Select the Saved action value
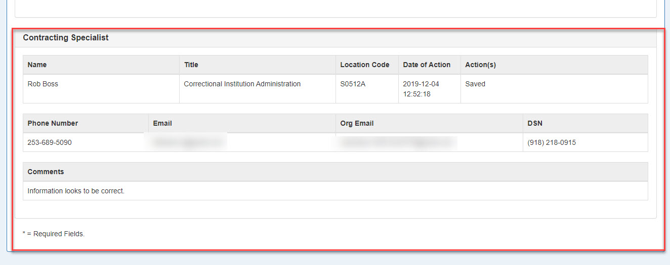The width and height of the screenshot is (670, 265). tap(475, 84)
